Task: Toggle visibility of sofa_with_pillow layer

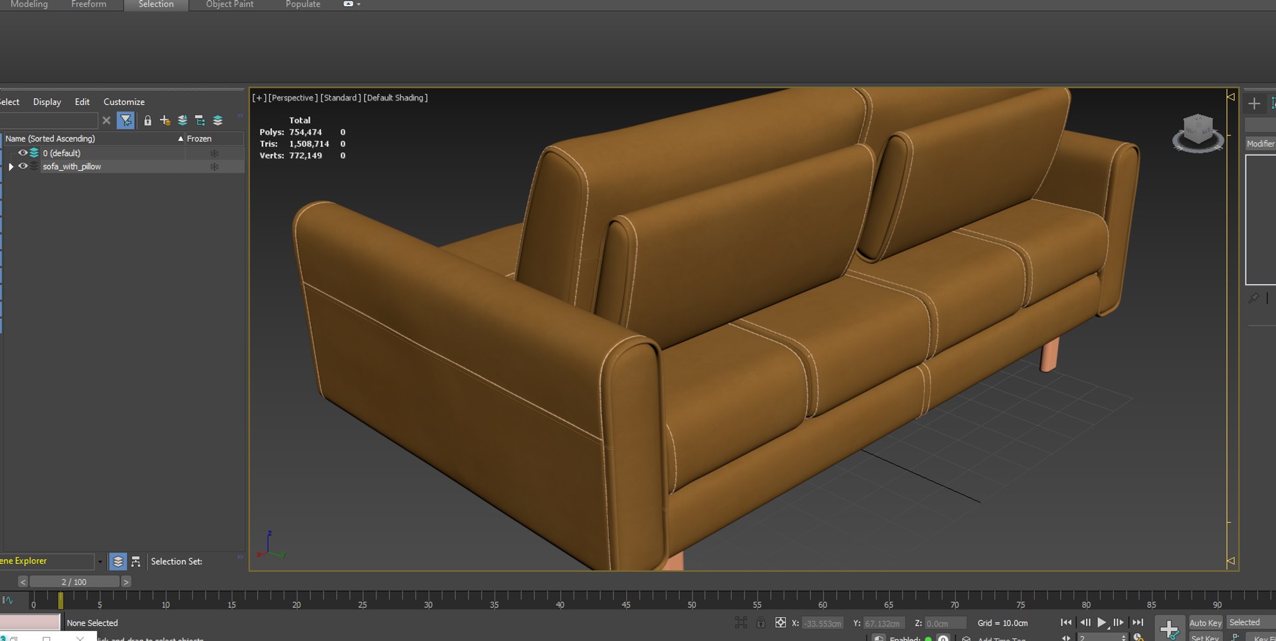Action: coord(23,166)
